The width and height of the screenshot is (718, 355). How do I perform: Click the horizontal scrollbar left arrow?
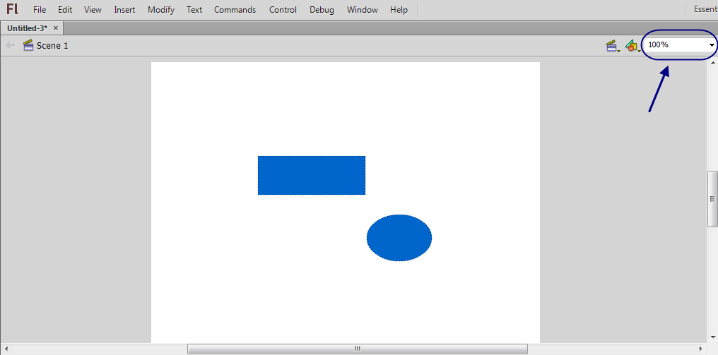tap(6, 349)
